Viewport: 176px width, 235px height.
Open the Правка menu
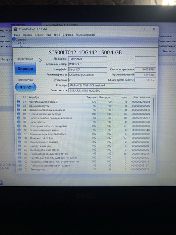click(x=27, y=35)
